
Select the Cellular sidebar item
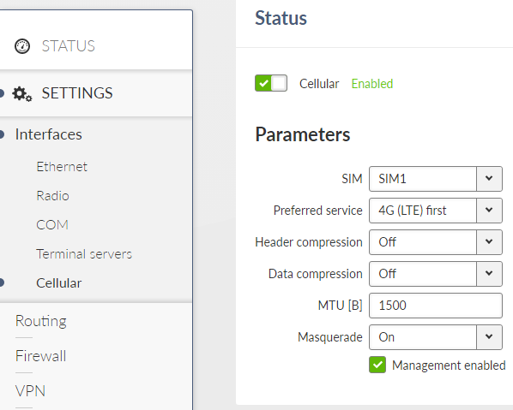(59, 283)
